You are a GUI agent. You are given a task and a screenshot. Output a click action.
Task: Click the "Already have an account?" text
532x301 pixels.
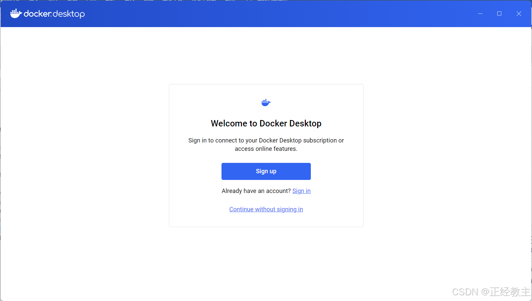(x=256, y=191)
